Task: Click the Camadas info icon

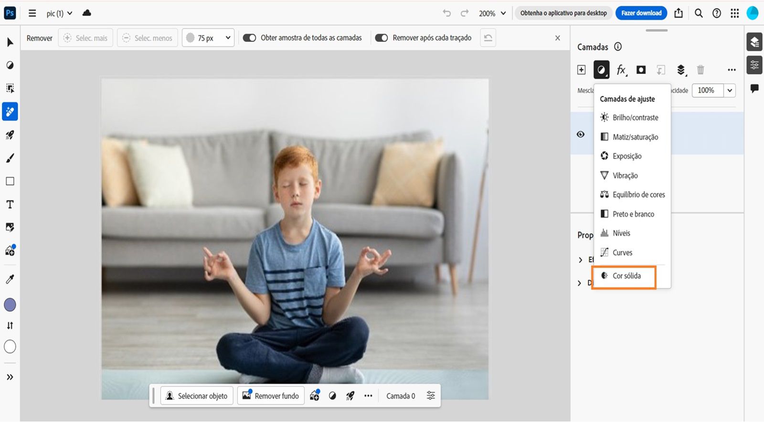Action: (x=618, y=46)
